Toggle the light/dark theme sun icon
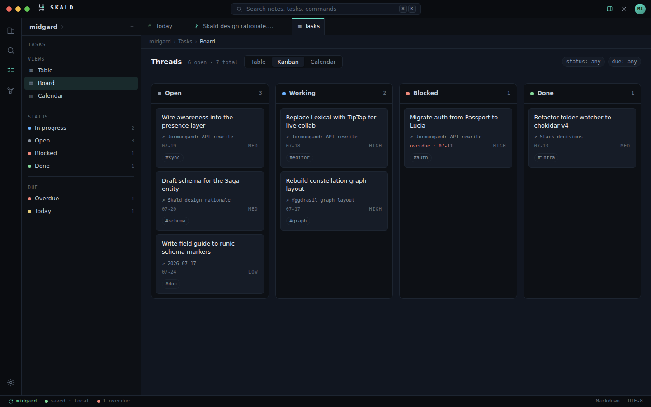Image resolution: width=651 pixels, height=407 pixels. (x=624, y=9)
